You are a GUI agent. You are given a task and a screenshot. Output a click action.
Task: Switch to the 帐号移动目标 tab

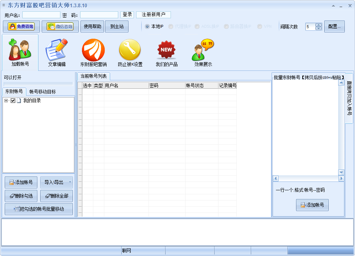click(42, 92)
